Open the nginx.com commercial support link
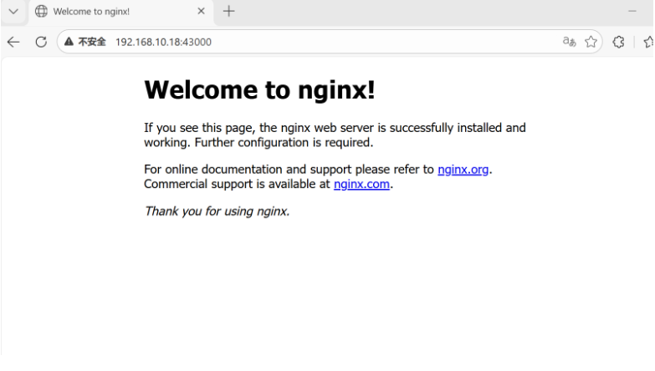The width and height of the screenshot is (655, 371). [x=361, y=184]
